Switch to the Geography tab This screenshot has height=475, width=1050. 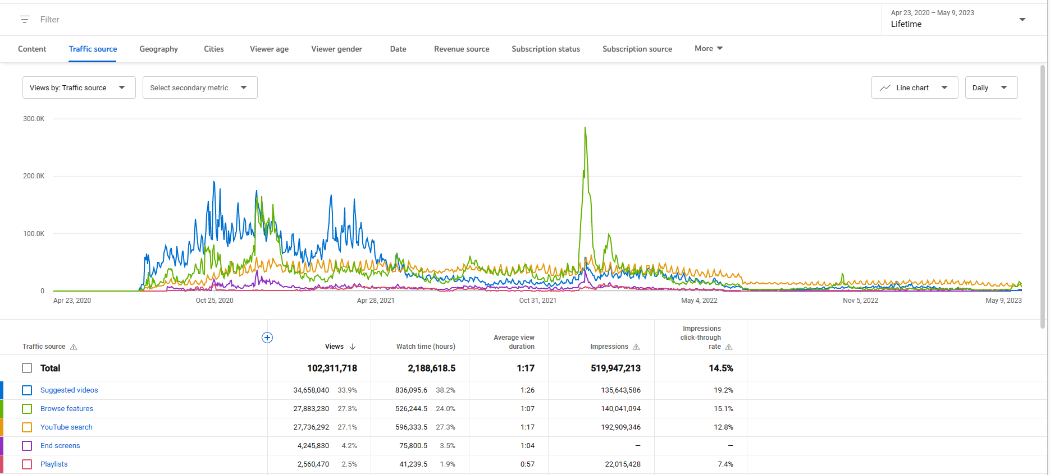[x=158, y=49]
